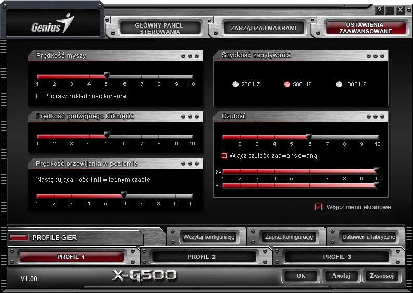Set Y- sensitivity slider to 3
This screenshot has width=413, height=293.
pos(257,186)
